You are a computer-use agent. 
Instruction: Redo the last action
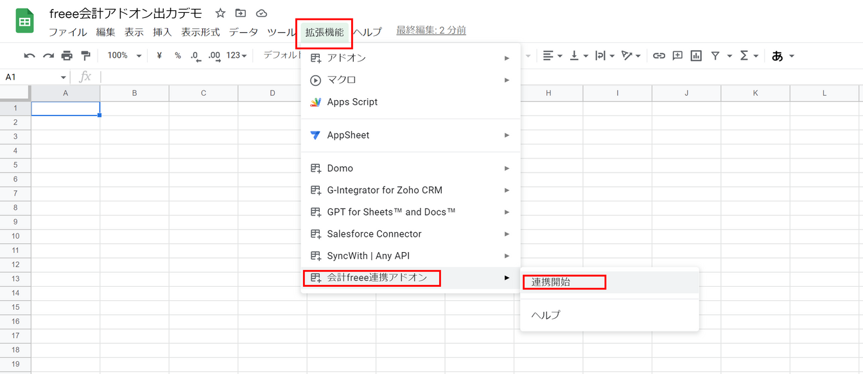48,56
